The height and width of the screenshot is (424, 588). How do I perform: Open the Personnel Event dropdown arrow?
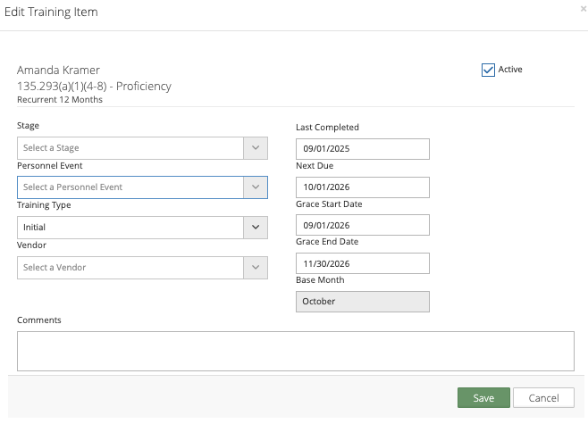tap(256, 187)
